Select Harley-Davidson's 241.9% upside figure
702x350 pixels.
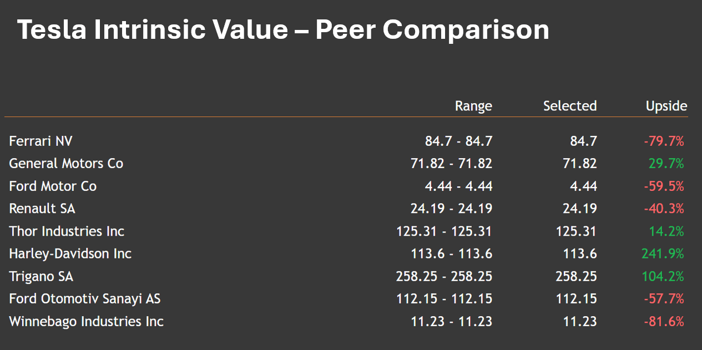[x=663, y=254]
